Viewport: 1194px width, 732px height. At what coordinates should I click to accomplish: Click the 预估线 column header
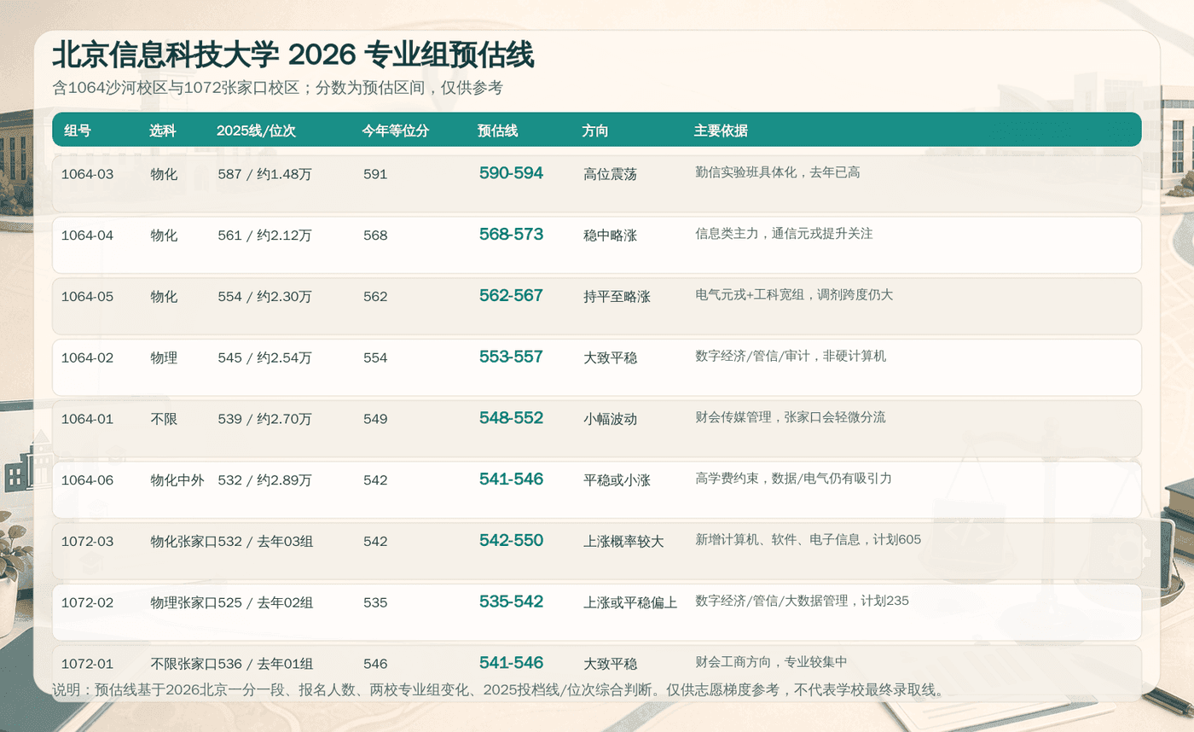pyautogui.click(x=497, y=131)
